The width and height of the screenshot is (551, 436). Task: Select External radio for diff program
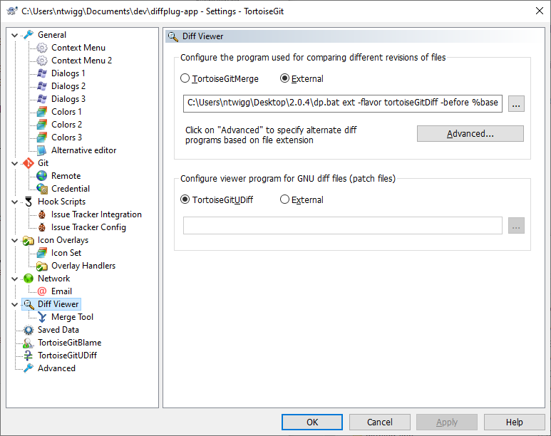(284, 78)
